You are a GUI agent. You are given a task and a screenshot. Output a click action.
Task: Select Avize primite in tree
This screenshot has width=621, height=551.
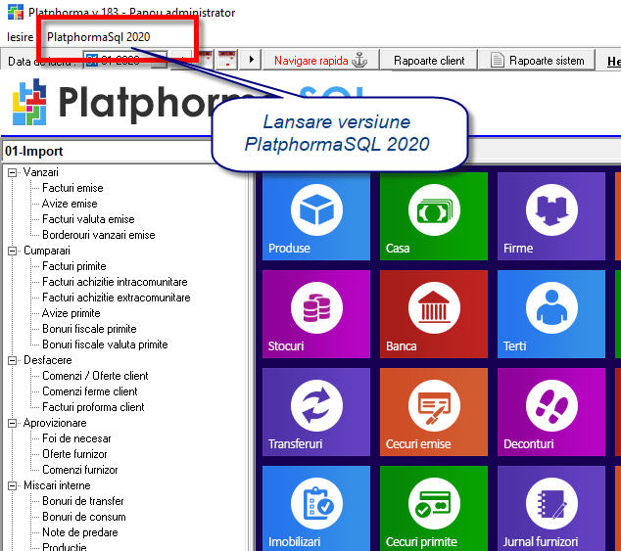coord(71,313)
